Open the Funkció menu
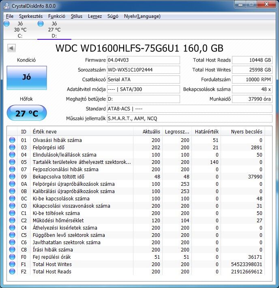 [57, 16]
